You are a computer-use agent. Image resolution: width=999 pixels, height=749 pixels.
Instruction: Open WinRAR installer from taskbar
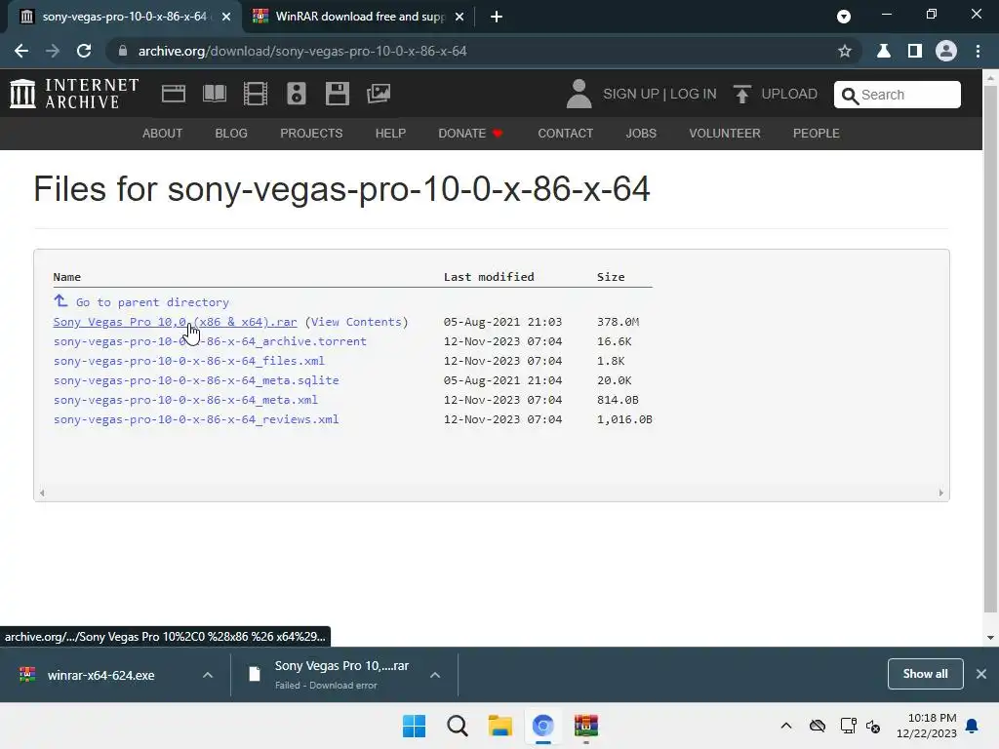(586, 726)
